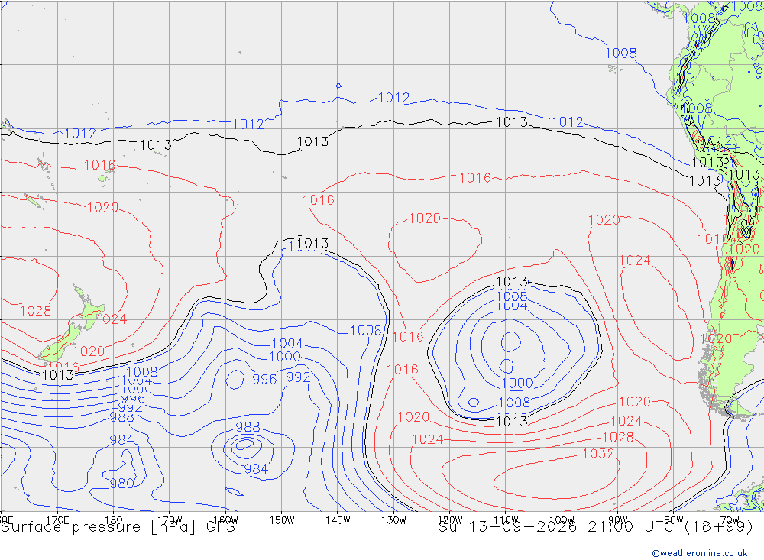This screenshot has height=560, width=764.
Task: Click the 984 label near 160W low
Action: 256,469
